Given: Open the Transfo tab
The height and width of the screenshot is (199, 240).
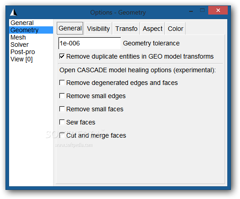Looking at the screenshot, I should tap(126, 29).
